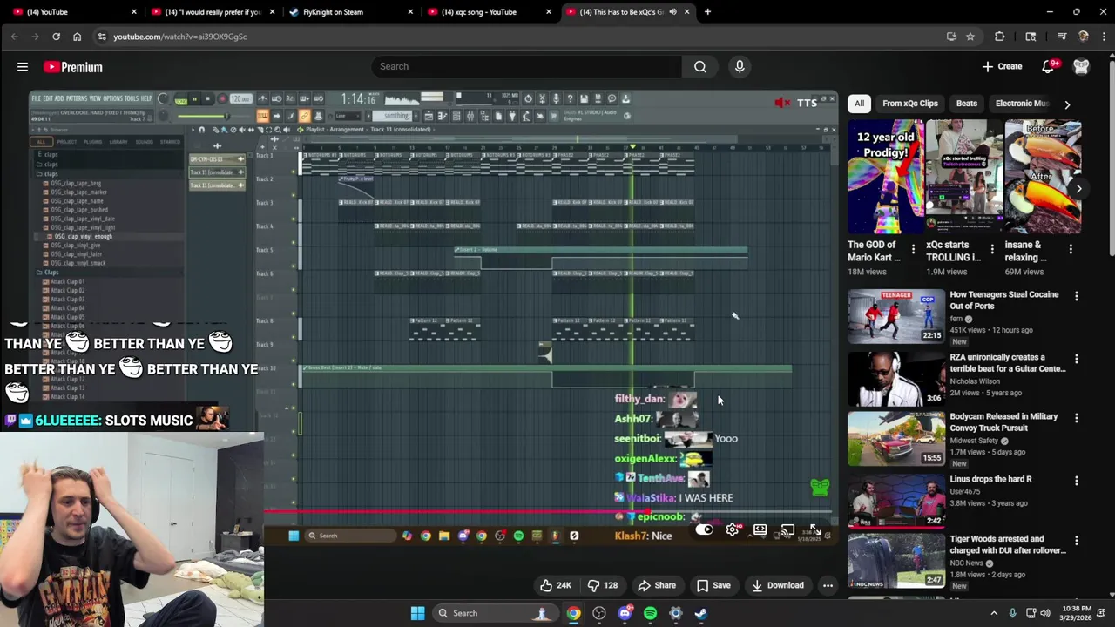Save video to a playlist
Screen dimensions: 1115x627
pos(713,585)
